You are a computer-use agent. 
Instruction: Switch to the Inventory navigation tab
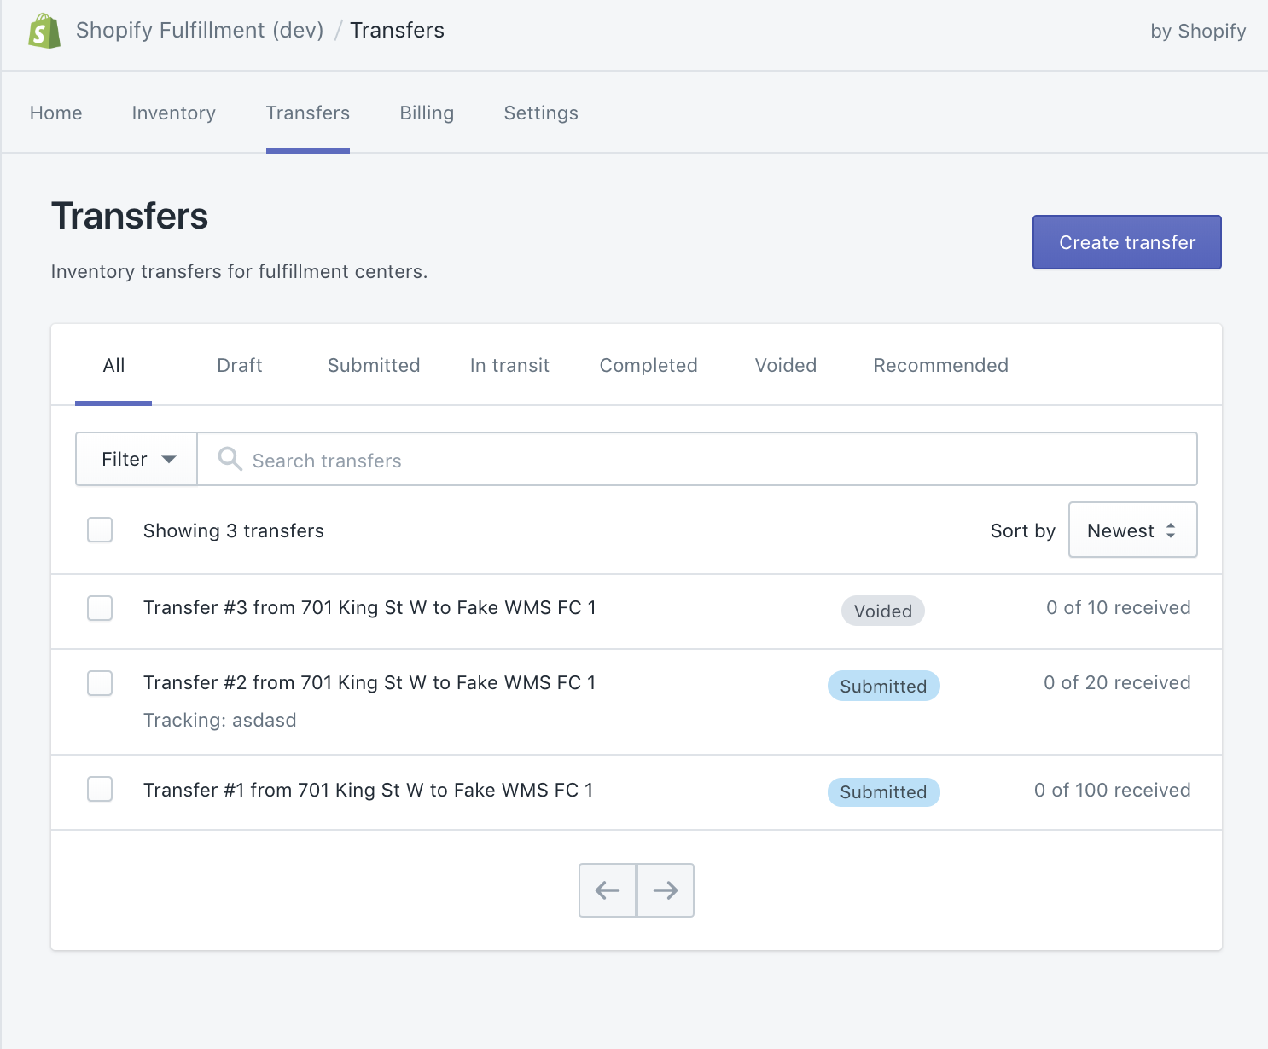[x=174, y=113]
